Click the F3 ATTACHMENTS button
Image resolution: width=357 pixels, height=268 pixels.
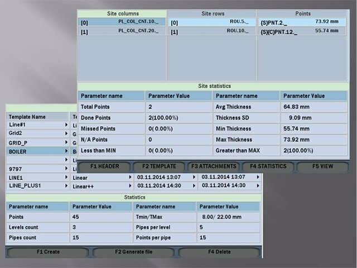[214, 166]
